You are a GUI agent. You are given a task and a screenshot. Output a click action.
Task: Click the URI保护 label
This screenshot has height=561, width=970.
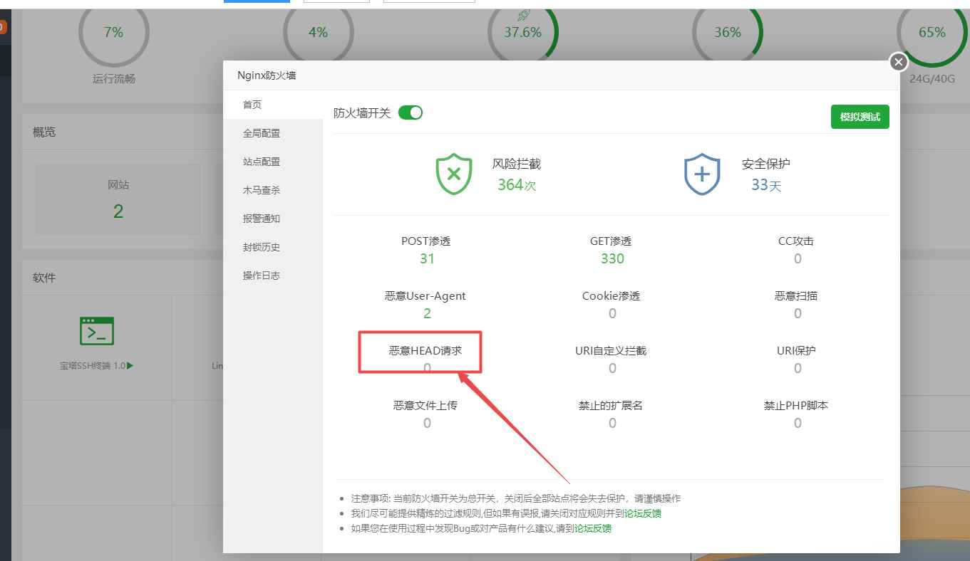tap(796, 350)
